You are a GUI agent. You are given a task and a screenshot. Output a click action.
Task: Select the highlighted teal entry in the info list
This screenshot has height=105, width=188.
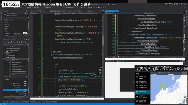(142, 92)
